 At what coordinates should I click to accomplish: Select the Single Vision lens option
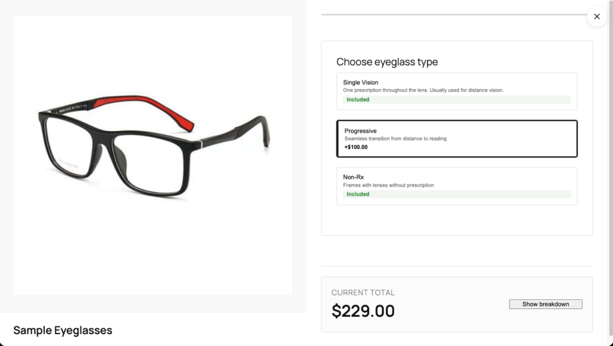click(x=457, y=90)
